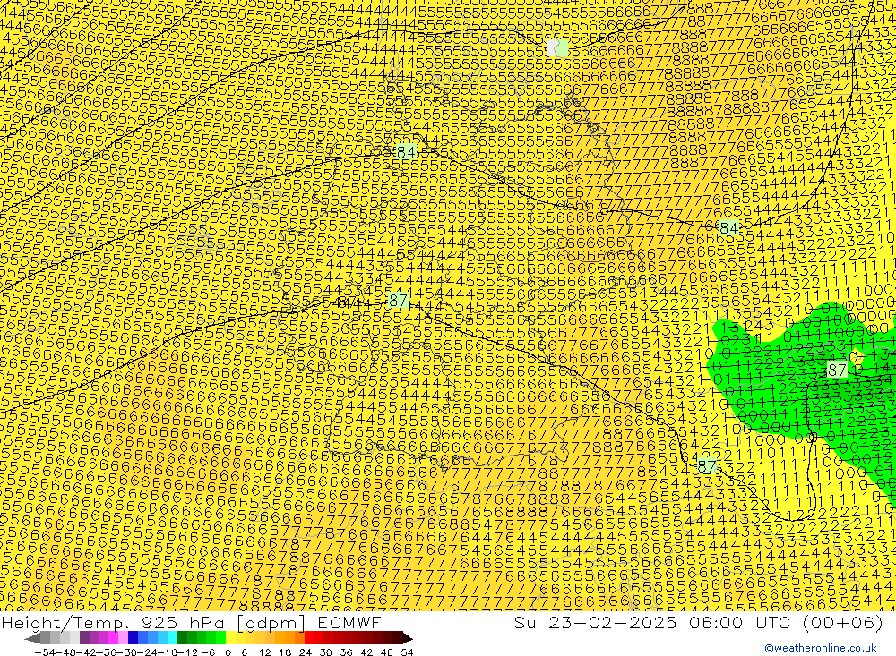Click the '48' positive legend value
The height and width of the screenshot is (656, 896).
click(x=386, y=652)
